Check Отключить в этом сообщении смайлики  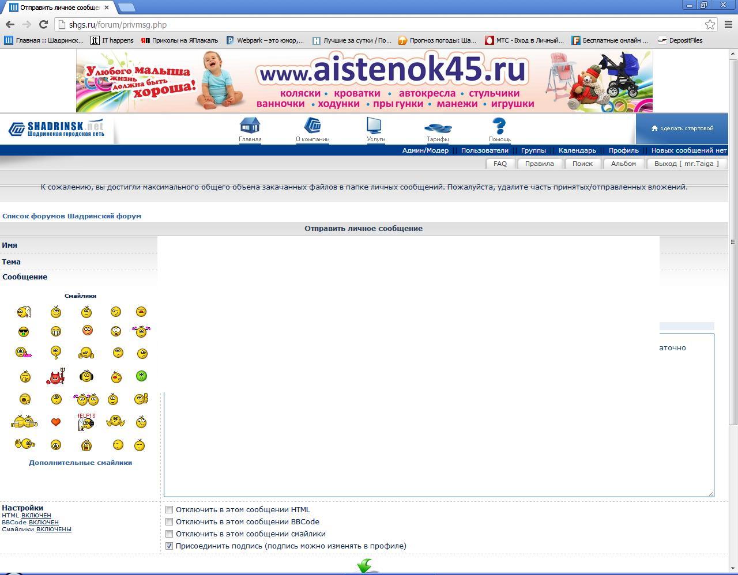pyautogui.click(x=169, y=534)
